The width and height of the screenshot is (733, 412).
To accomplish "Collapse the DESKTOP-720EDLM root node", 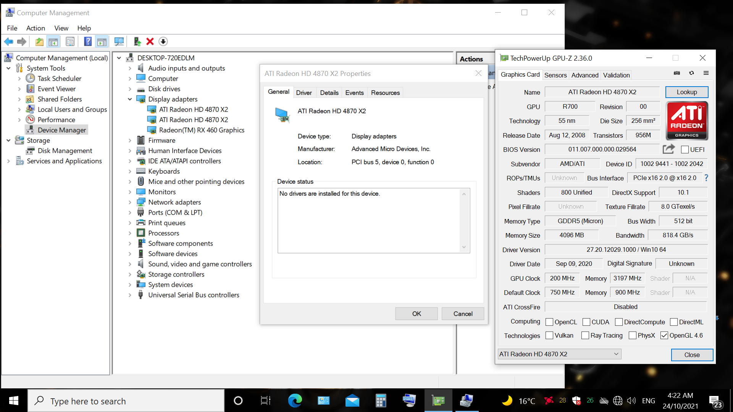I will [119, 58].
